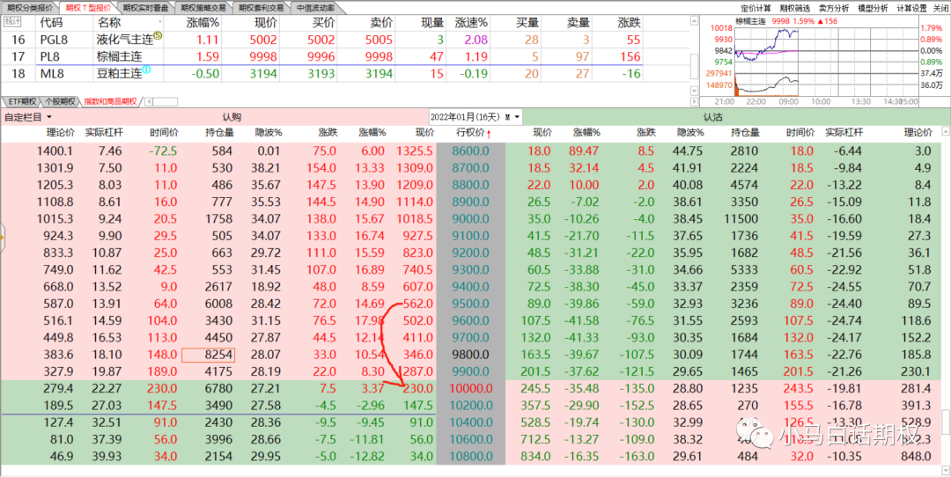This screenshot has height=477, width=951.
Task: Switch to 期权分类报价 tab
Action: click(30, 7)
